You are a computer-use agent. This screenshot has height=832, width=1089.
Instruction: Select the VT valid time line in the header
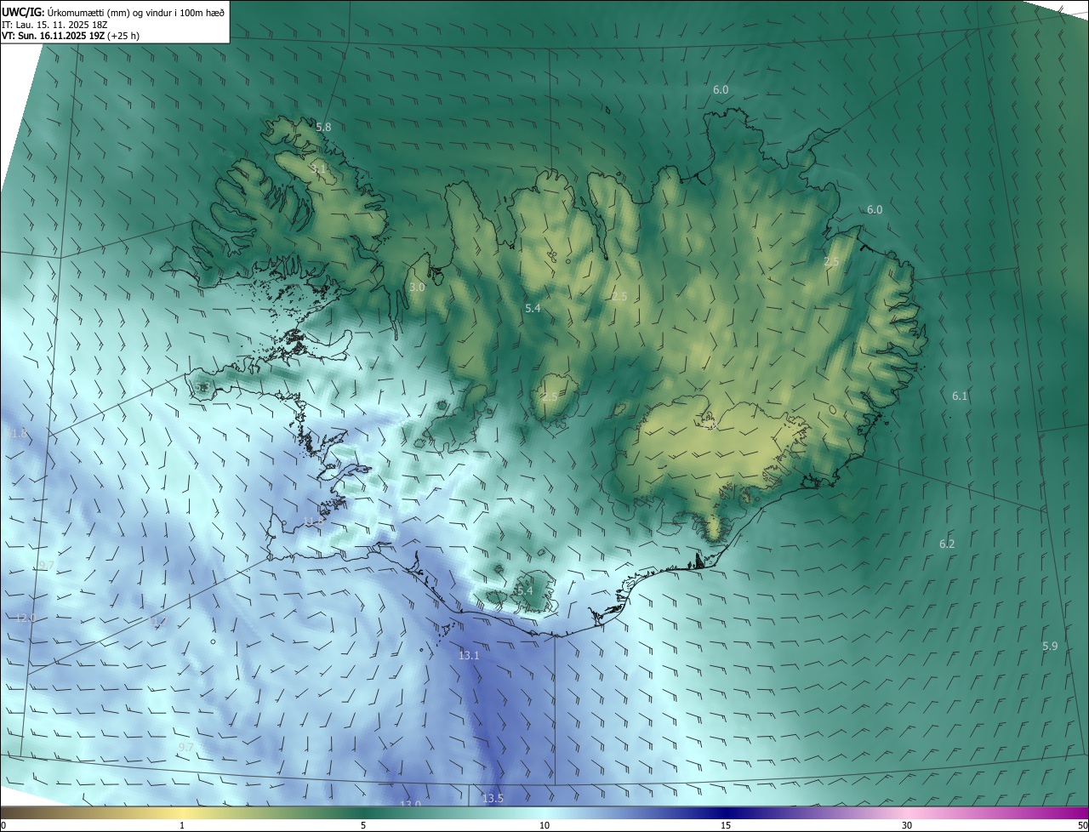70,36
